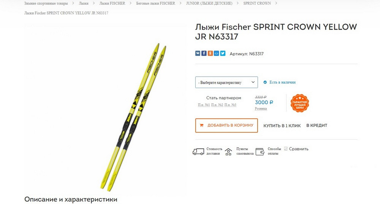Viewport: 380px width, 204px height.
Task: Click КУПИТЬ В 1 КЛИК
Action: click(x=282, y=126)
